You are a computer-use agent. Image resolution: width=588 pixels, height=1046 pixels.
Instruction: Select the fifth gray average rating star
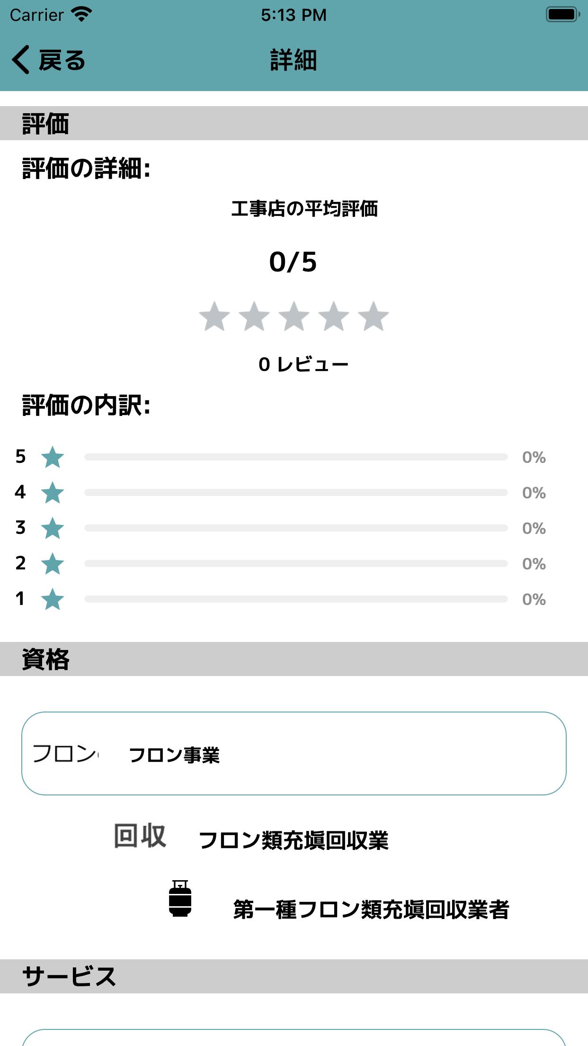click(374, 316)
